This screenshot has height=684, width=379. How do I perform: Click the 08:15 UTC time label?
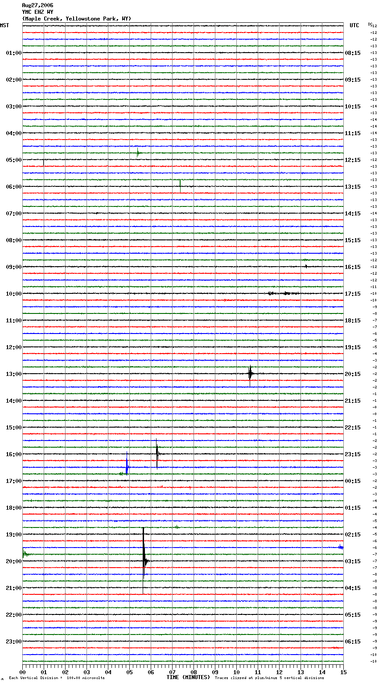coord(353,53)
